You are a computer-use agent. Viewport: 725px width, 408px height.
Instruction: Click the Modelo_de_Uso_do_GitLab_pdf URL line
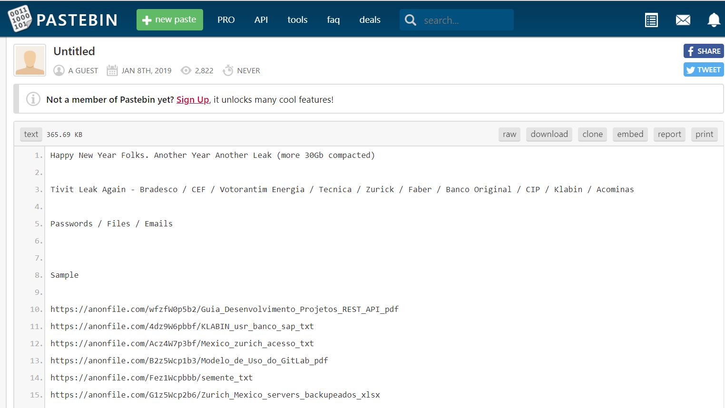coord(189,360)
